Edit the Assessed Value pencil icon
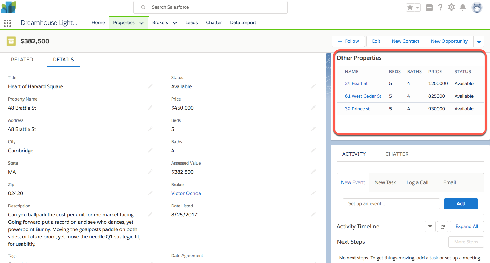Viewport: 490px width, 263px height. pos(313,171)
